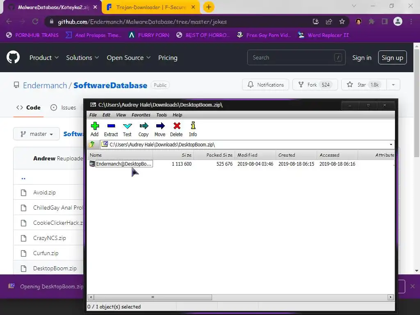Click the red Delete icon in 7-Zip
This screenshot has height=315, width=420.
coord(176,129)
